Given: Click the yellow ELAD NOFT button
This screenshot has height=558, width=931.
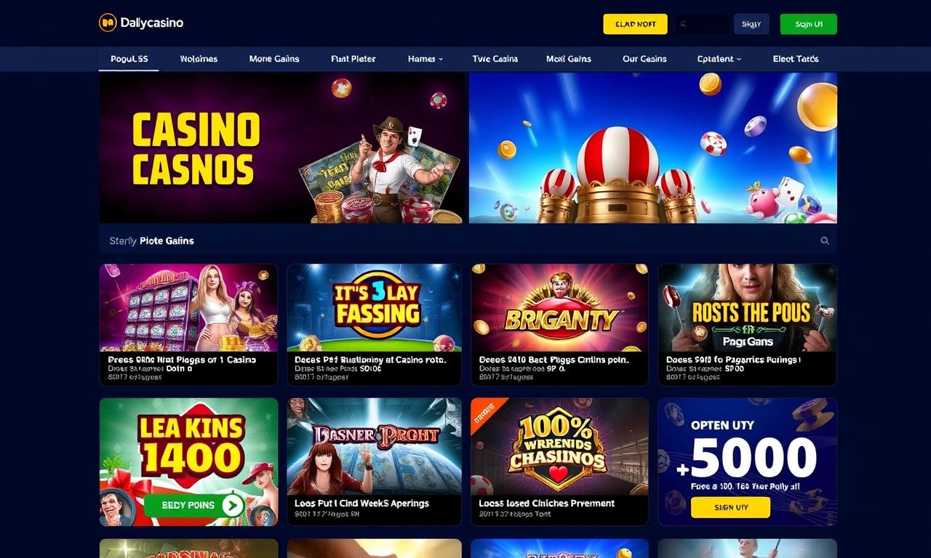Looking at the screenshot, I should coord(635,24).
